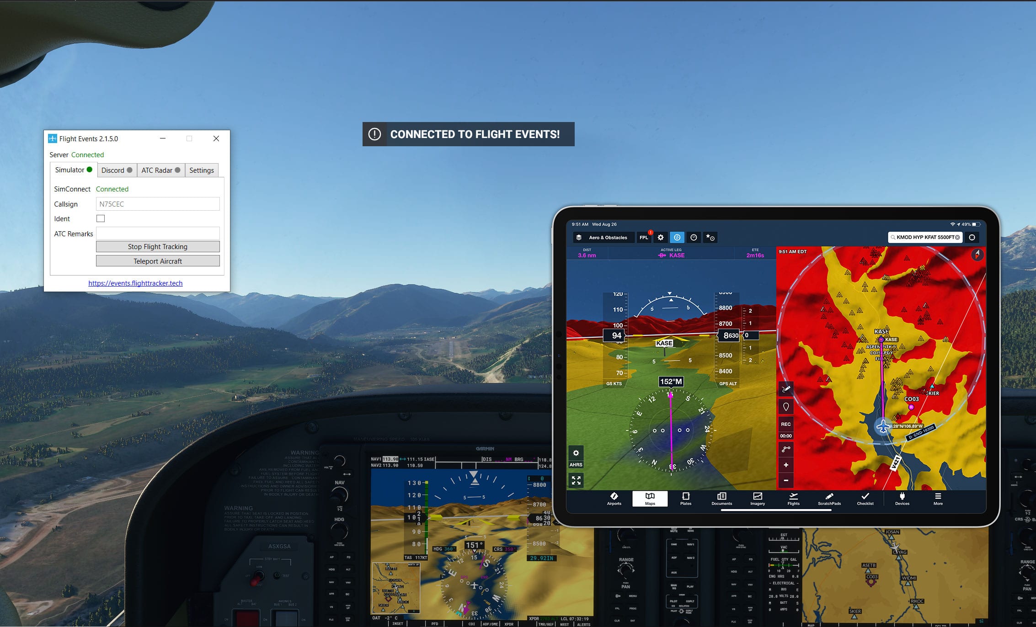The height and width of the screenshot is (627, 1036).
Task: Select the ScratchPads tool in ForeFlight
Action: (x=829, y=498)
